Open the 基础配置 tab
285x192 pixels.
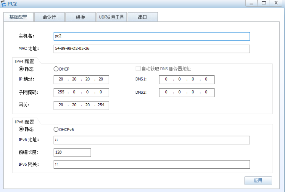click(x=18, y=17)
